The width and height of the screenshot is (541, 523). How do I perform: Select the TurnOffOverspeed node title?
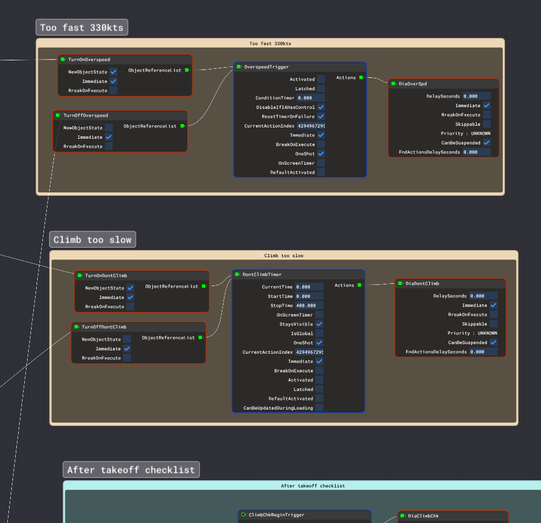[85, 115]
